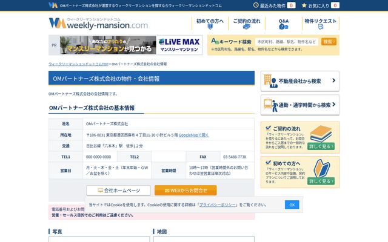Click the document icon under 物件リクエスト
The width and height of the screenshot is (388, 242).
tap(321, 27)
